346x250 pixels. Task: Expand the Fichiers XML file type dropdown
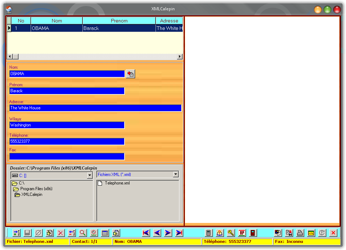click(x=175, y=175)
